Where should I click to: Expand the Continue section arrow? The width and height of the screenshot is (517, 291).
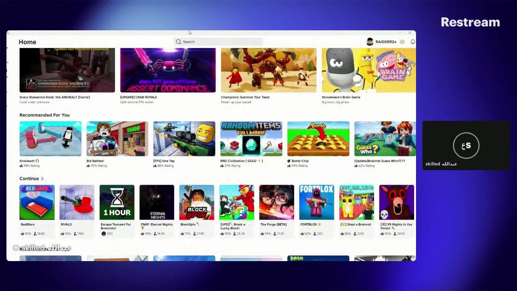42,179
